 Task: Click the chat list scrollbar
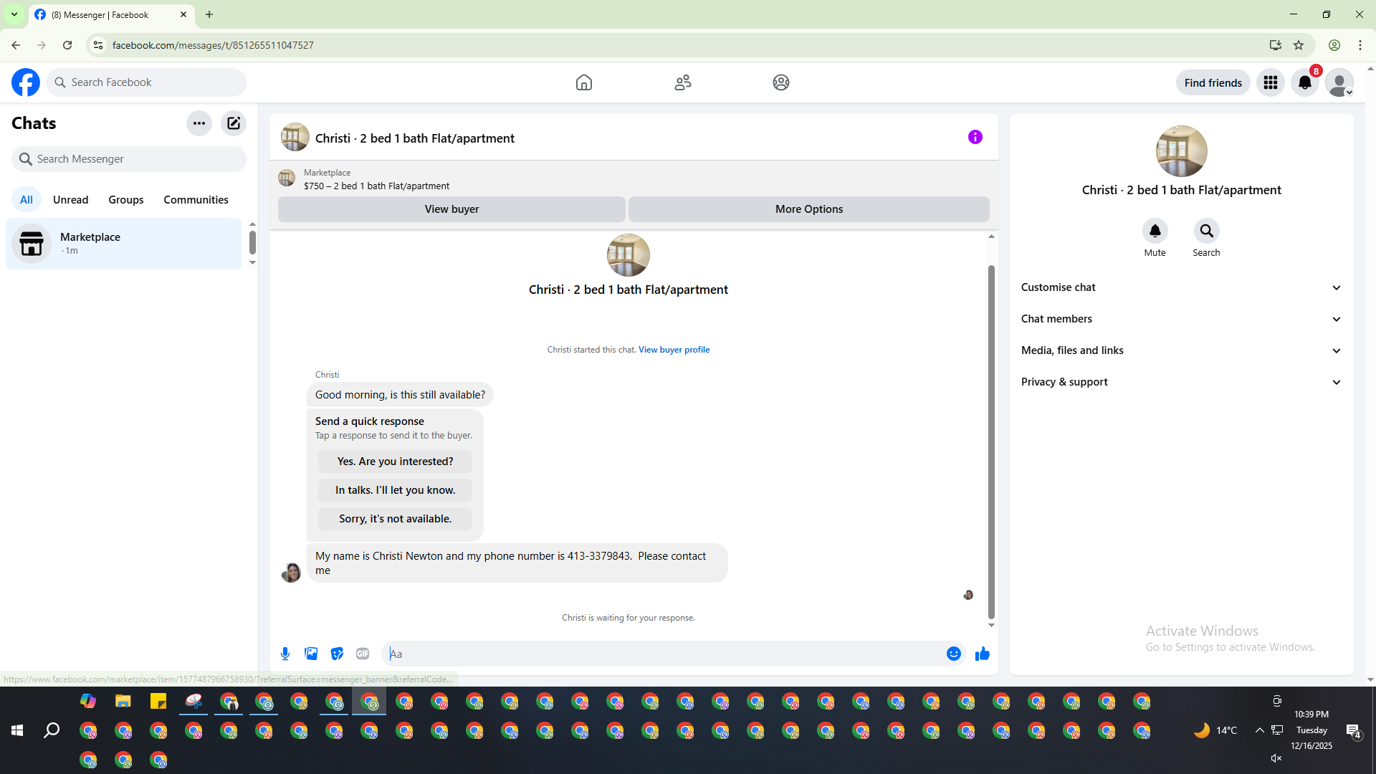tap(252, 242)
